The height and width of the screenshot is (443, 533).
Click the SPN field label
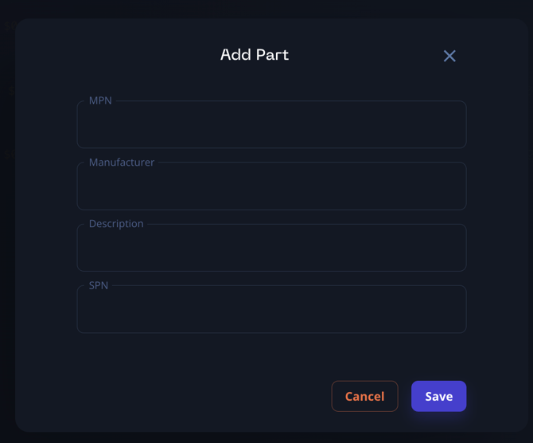pyautogui.click(x=99, y=285)
